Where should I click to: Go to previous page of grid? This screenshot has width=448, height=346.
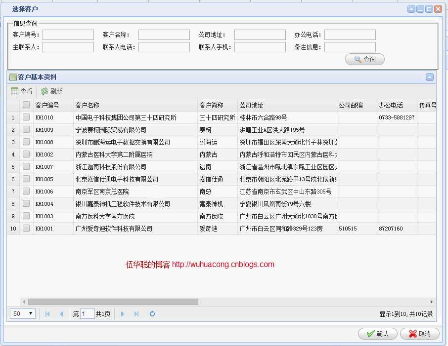[61, 314]
